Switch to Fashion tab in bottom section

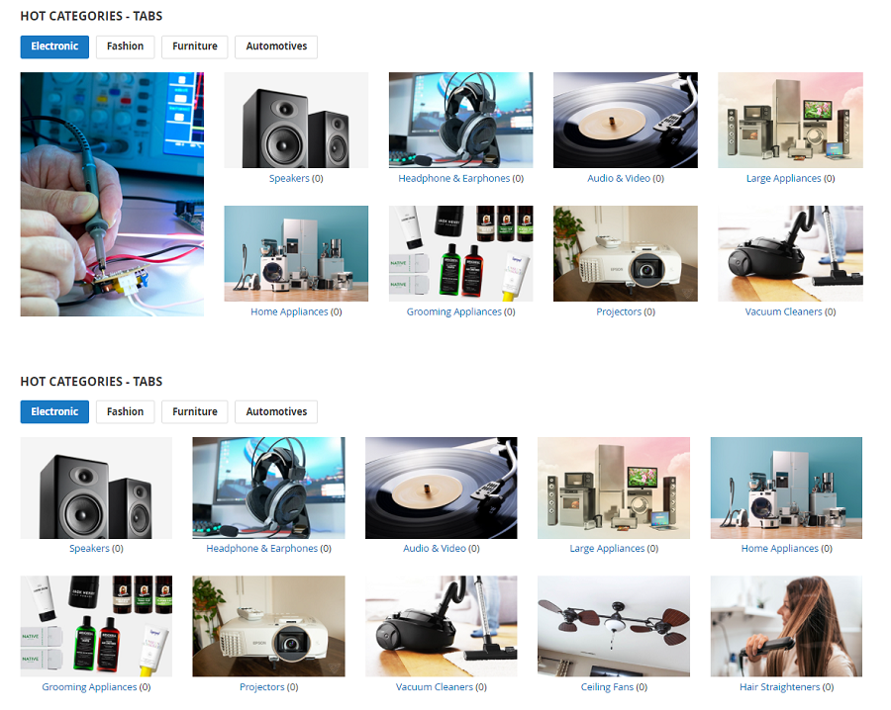pyautogui.click(x=125, y=412)
